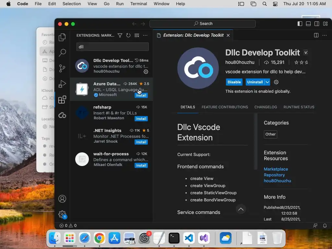Customize layout icon in title bar
The height and width of the screenshot is (249, 332).
325,24
